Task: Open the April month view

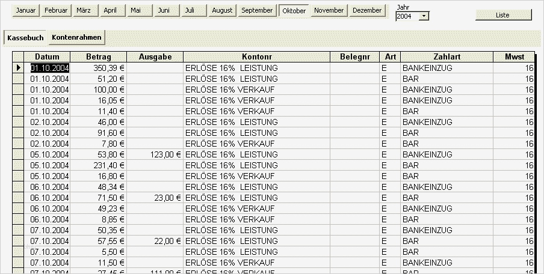Action: coord(113,10)
